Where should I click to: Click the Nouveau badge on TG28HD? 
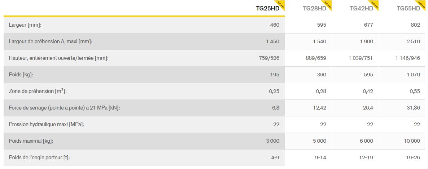coord(328,4)
